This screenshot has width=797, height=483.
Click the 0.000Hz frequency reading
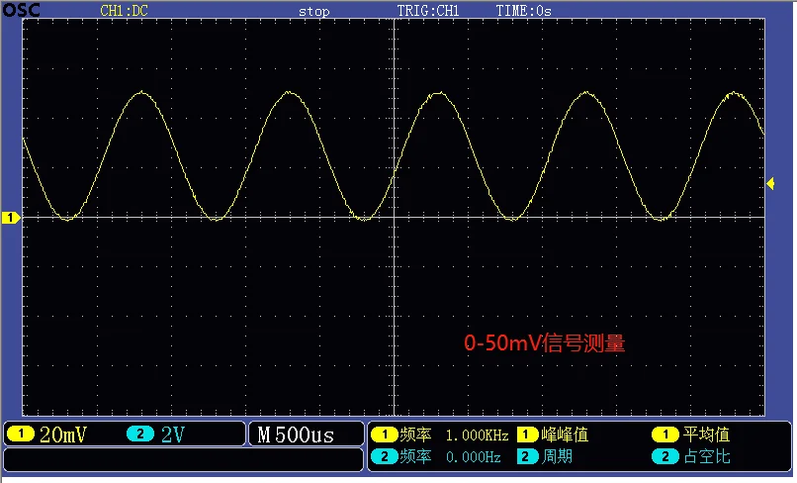click(474, 457)
